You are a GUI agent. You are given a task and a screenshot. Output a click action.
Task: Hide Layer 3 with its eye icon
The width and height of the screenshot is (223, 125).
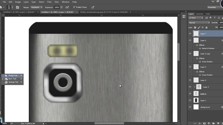(190, 87)
